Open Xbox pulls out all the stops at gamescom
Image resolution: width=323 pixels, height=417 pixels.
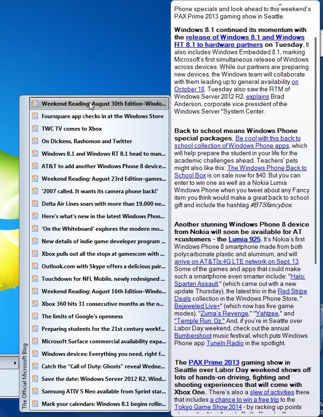[99, 253]
